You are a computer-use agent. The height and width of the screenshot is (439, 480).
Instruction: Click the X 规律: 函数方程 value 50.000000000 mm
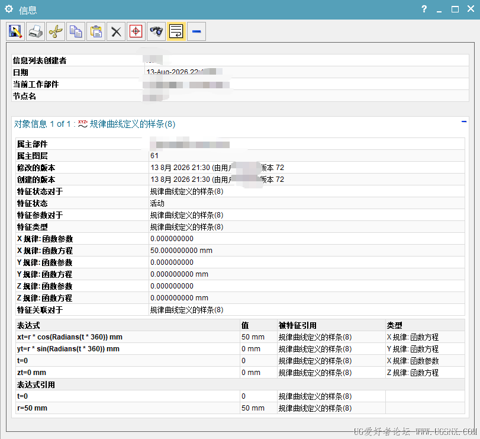[x=181, y=251]
